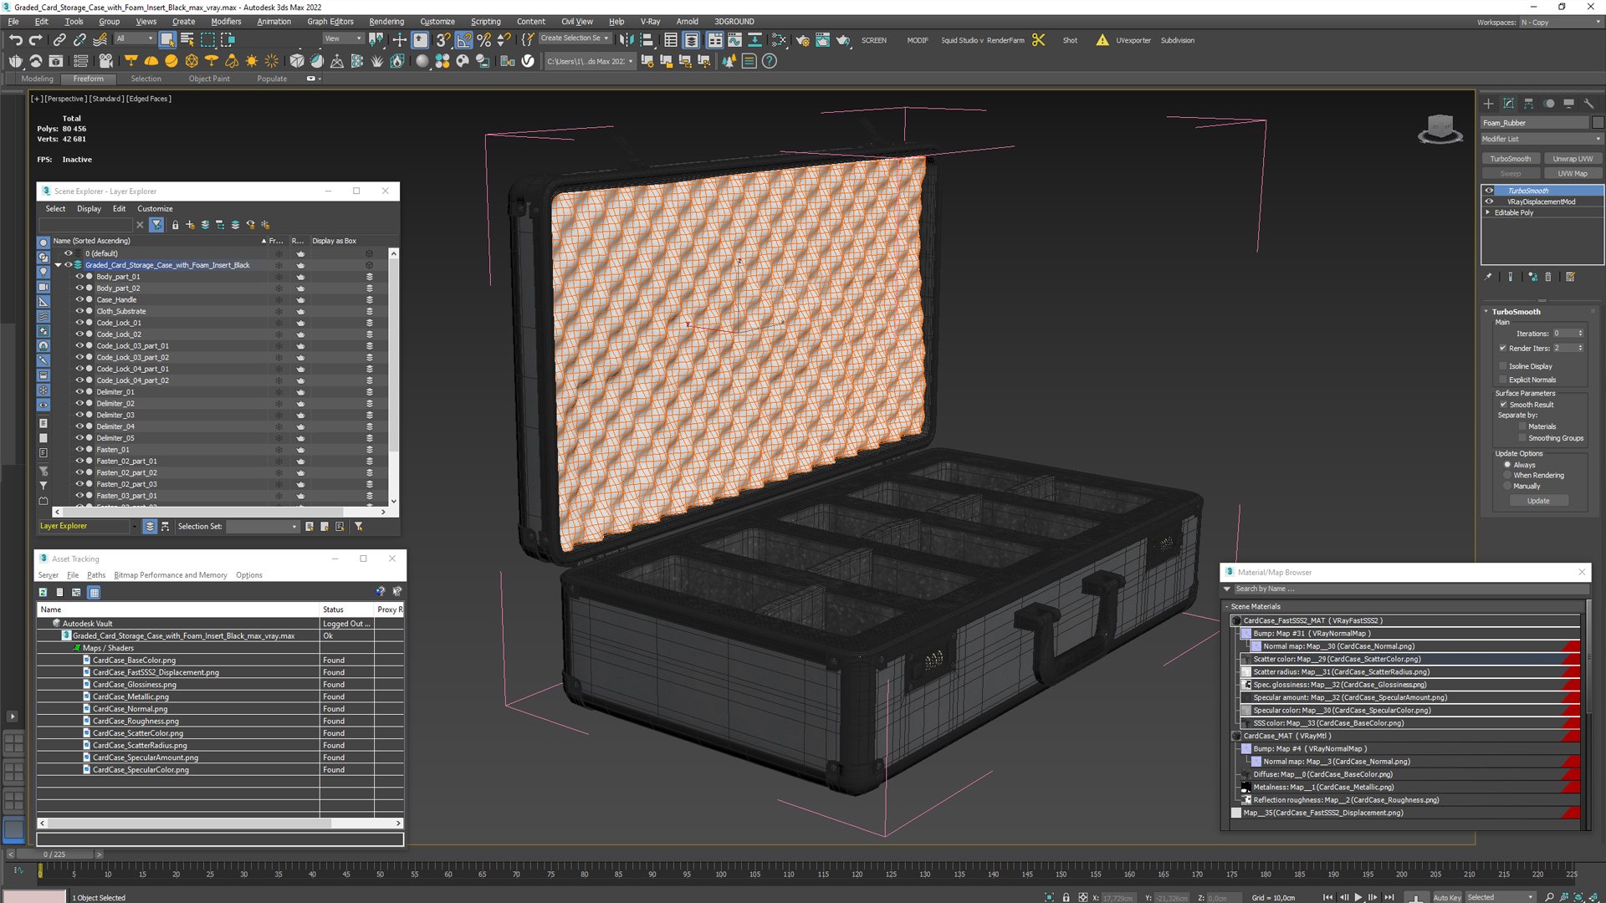Open the View reference coordinate dropdown
This screenshot has width=1606, height=903.
tap(343, 38)
